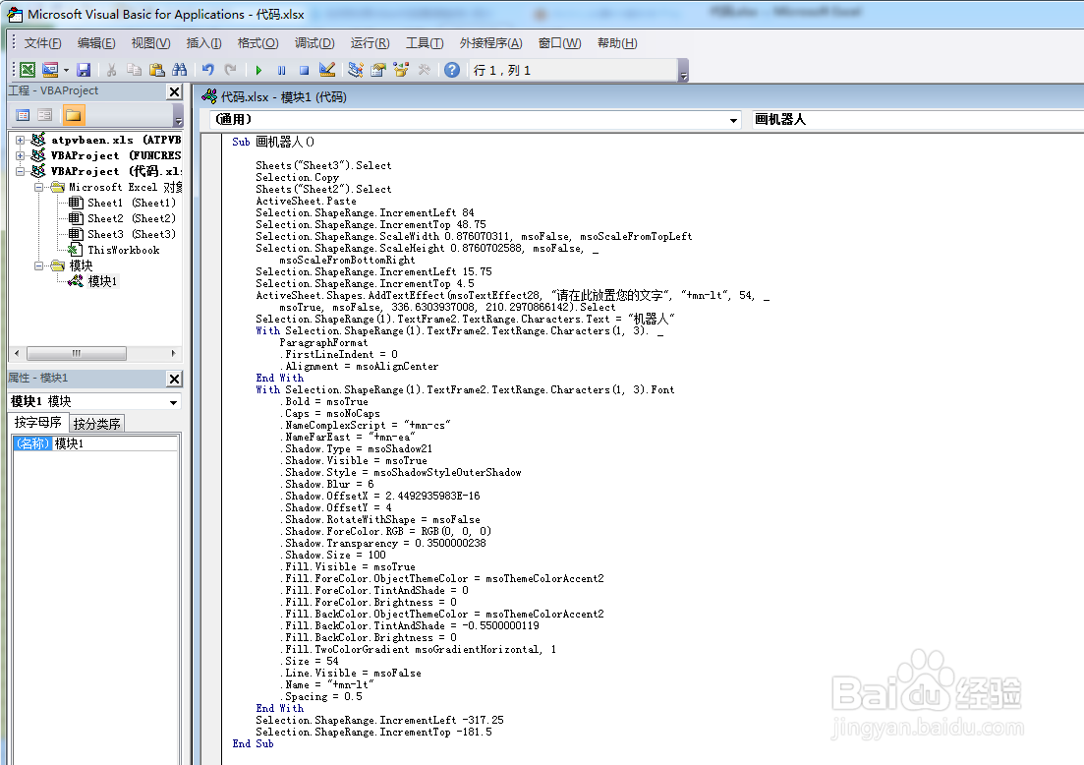Click the View Microsoft Excel icon
This screenshot has height=765, width=1084.
pos(28,70)
